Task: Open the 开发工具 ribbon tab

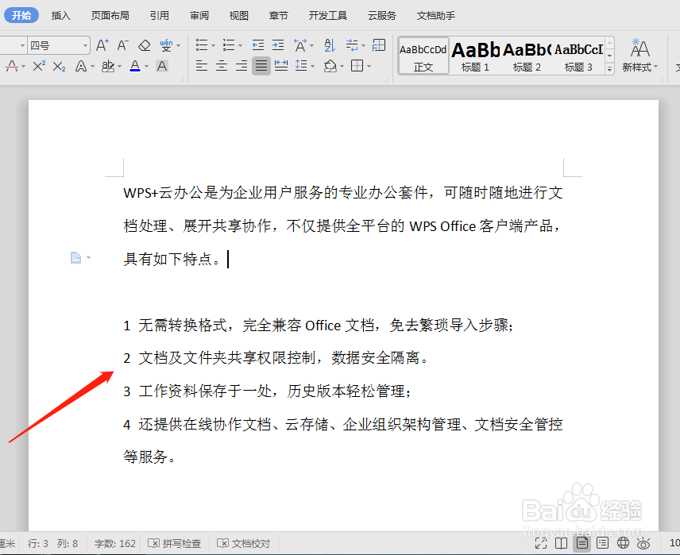Action: pyautogui.click(x=328, y=16)
